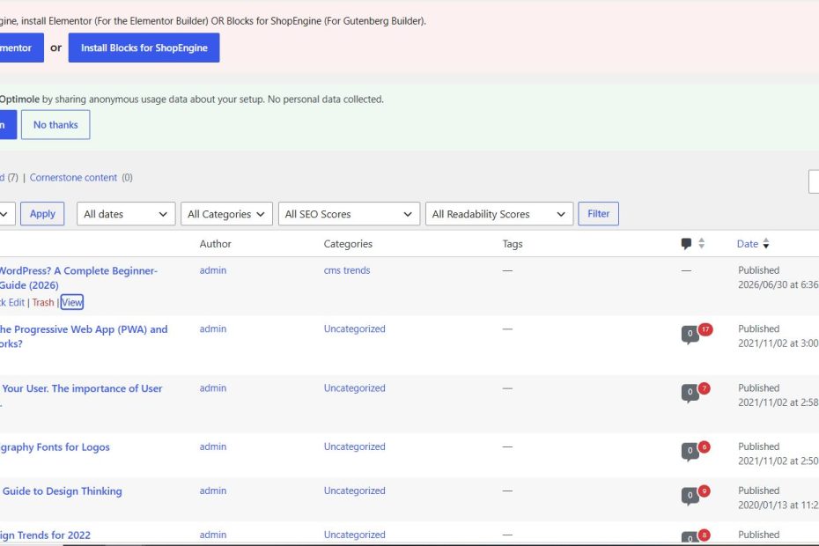Open importance of User post title

click(x=82, y=388)
